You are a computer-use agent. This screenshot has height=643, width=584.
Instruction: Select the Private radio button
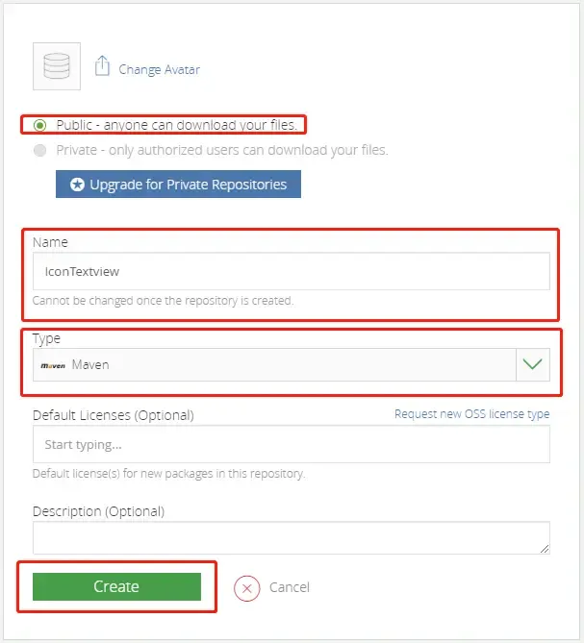coord(39,150)
